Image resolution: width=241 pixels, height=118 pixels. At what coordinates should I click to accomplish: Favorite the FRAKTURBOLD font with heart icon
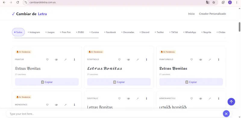tap(192, 60)
